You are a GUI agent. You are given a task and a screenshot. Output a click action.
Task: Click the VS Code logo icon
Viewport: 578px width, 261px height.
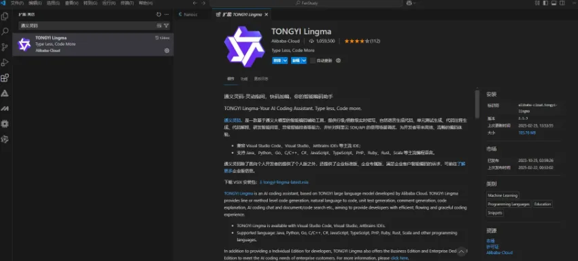[3, 3]
